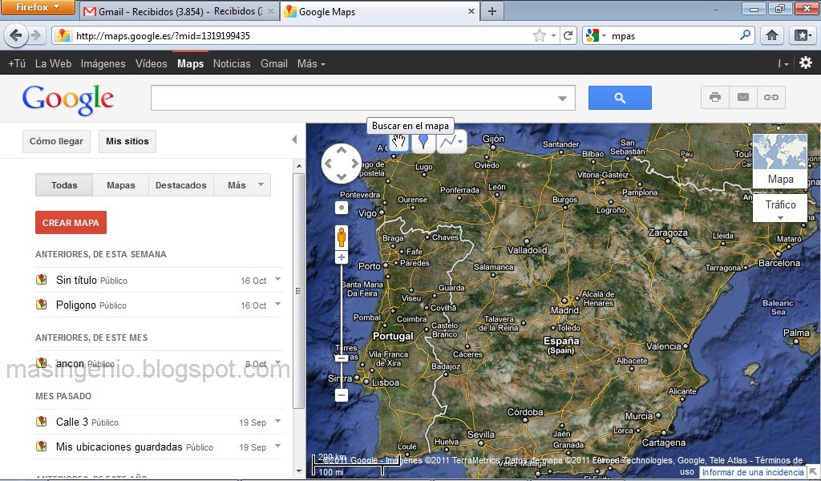821x481 pixels.
Task: Click the CREAR MAPA button
Action: point(71,222)
